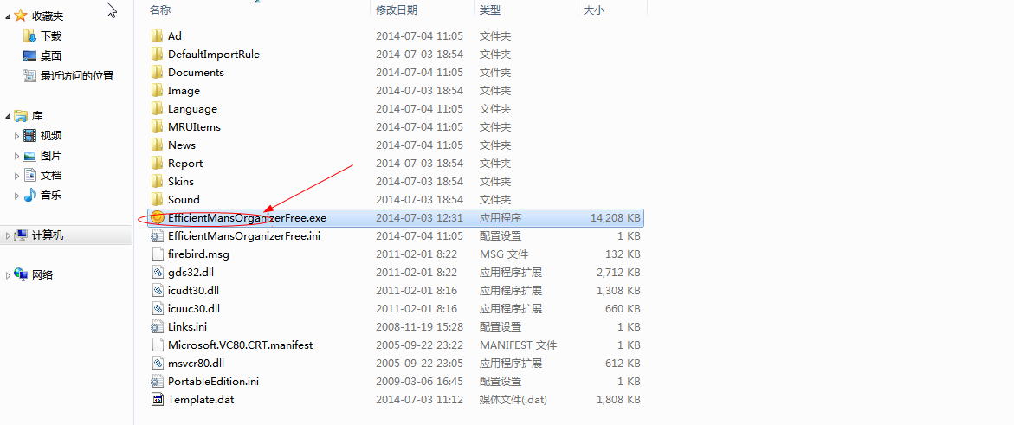Click the Template.dat file icon
Image resolution: width=1014 pixels, height=425 pixels.
(157, 399)
